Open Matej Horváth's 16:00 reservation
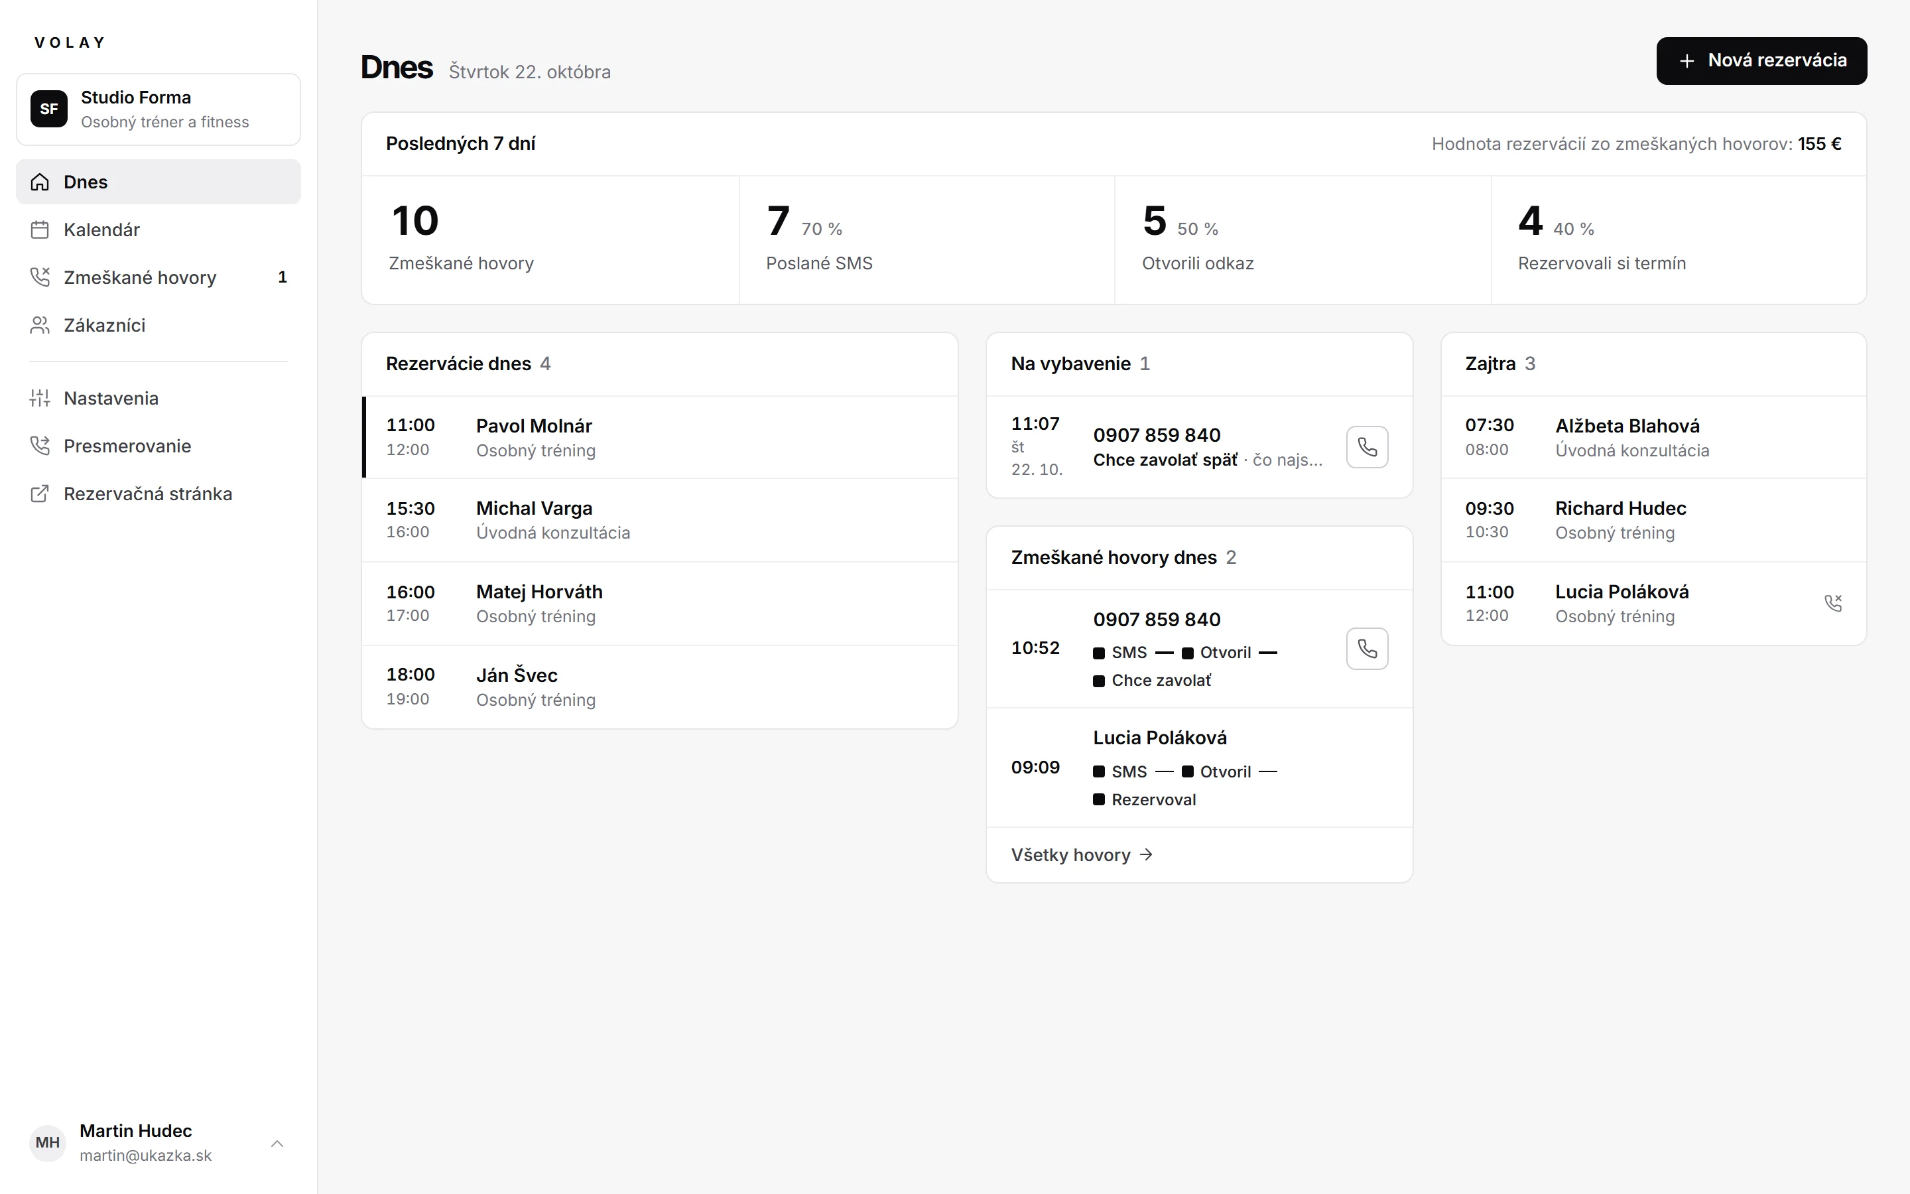The width and height of the screenshot is (1910, 1194). 660,604
